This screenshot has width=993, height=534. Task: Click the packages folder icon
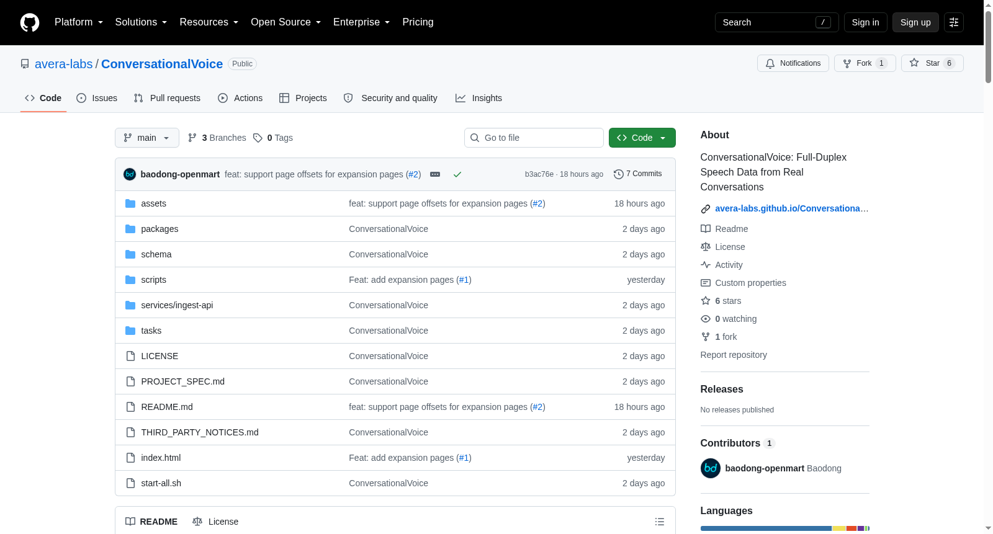point(130,229)
